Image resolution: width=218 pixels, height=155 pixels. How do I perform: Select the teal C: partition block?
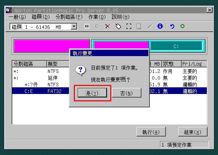click(x=176, y=46)
